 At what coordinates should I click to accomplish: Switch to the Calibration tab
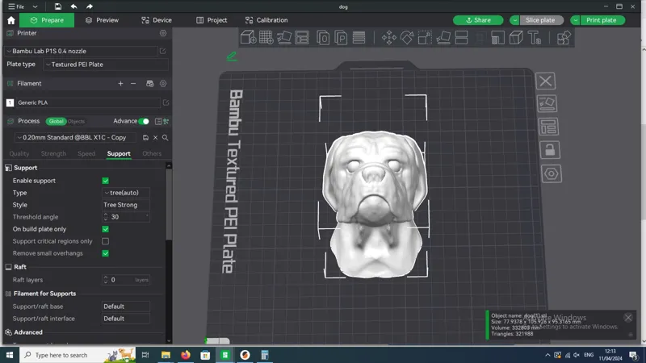point(266,20)
